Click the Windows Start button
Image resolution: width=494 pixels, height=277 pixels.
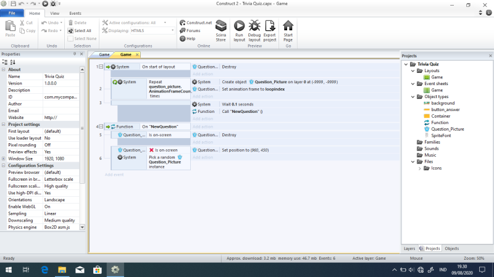(9, 270)
